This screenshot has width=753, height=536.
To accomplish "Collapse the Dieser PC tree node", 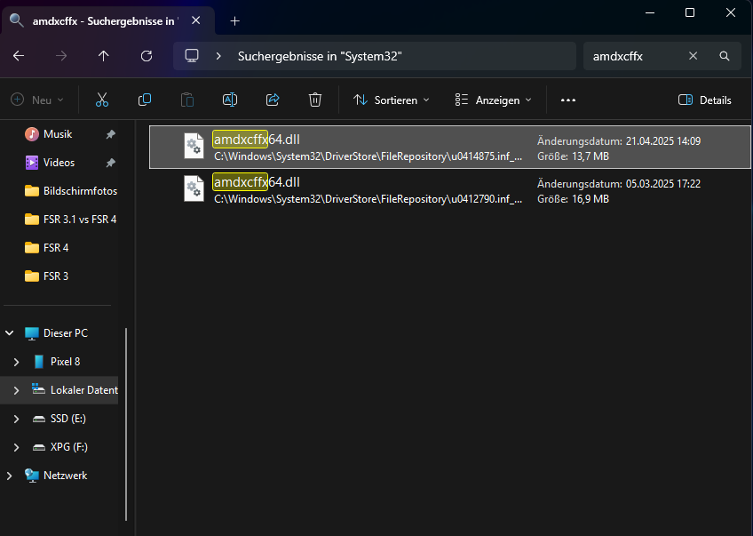I will point(9,332).
